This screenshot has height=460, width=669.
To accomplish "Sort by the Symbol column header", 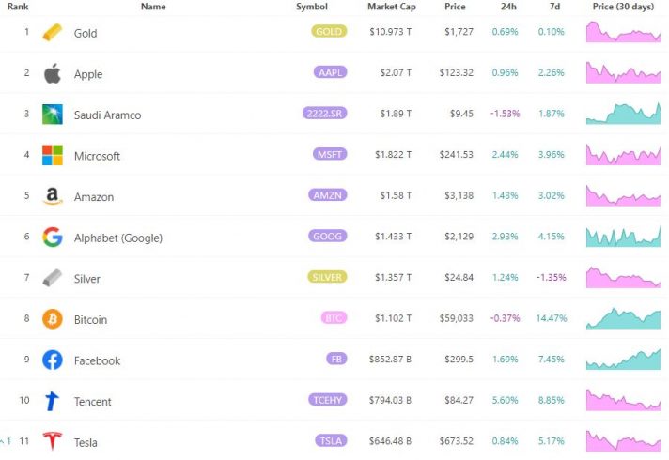I will coord(312,7).
